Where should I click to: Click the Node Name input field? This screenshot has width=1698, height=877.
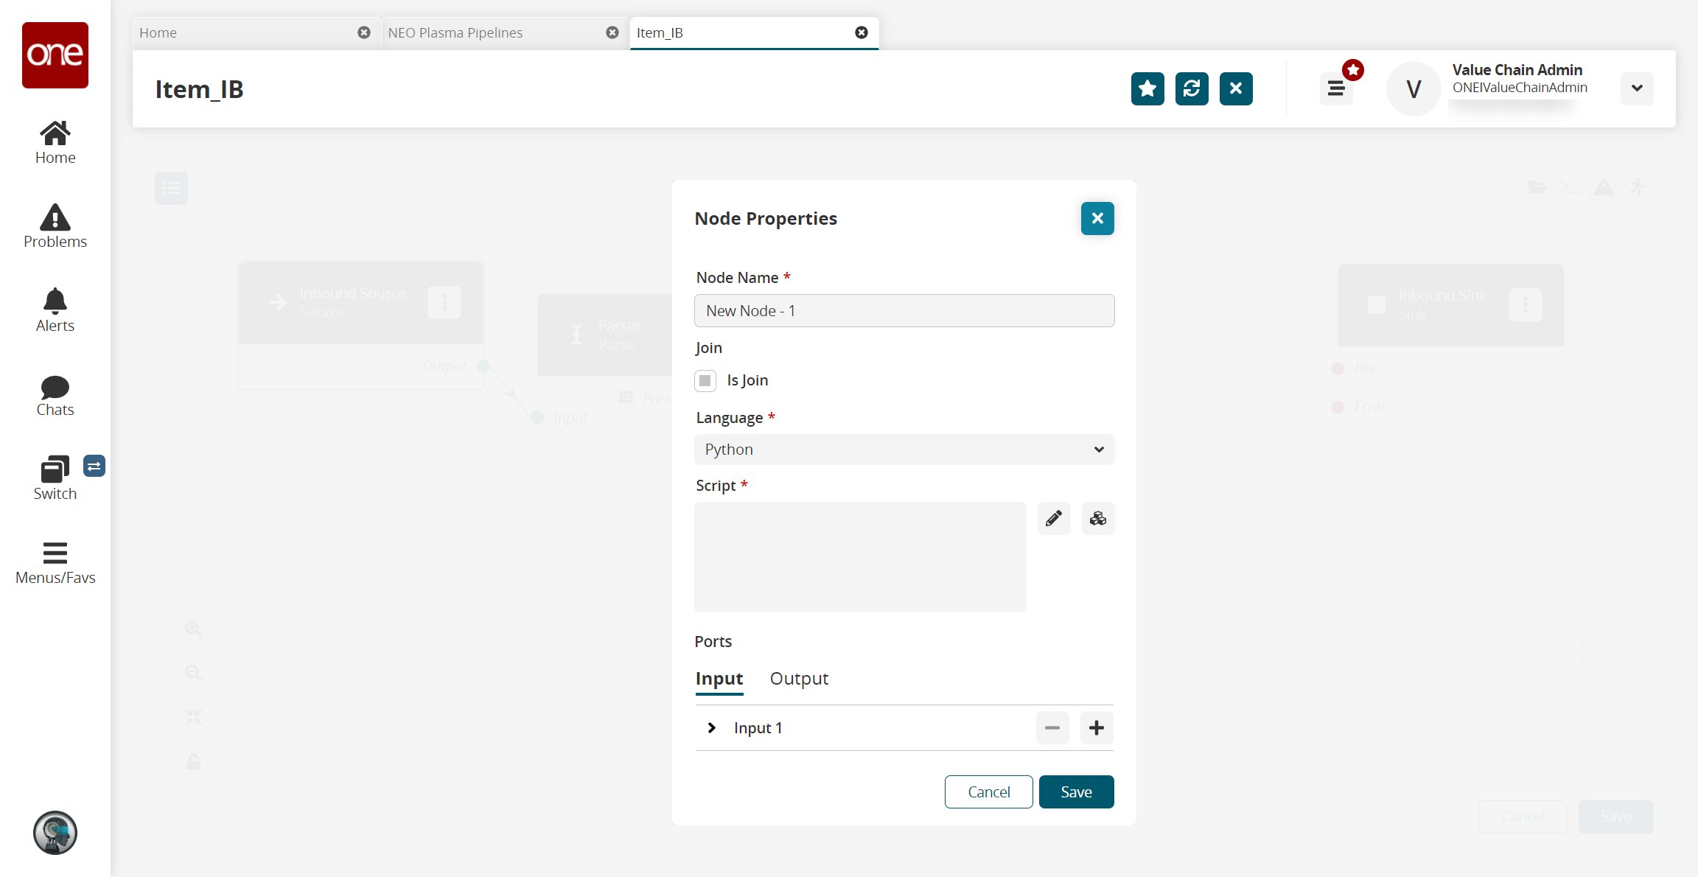pyautogui.click(x=904, y=310)
